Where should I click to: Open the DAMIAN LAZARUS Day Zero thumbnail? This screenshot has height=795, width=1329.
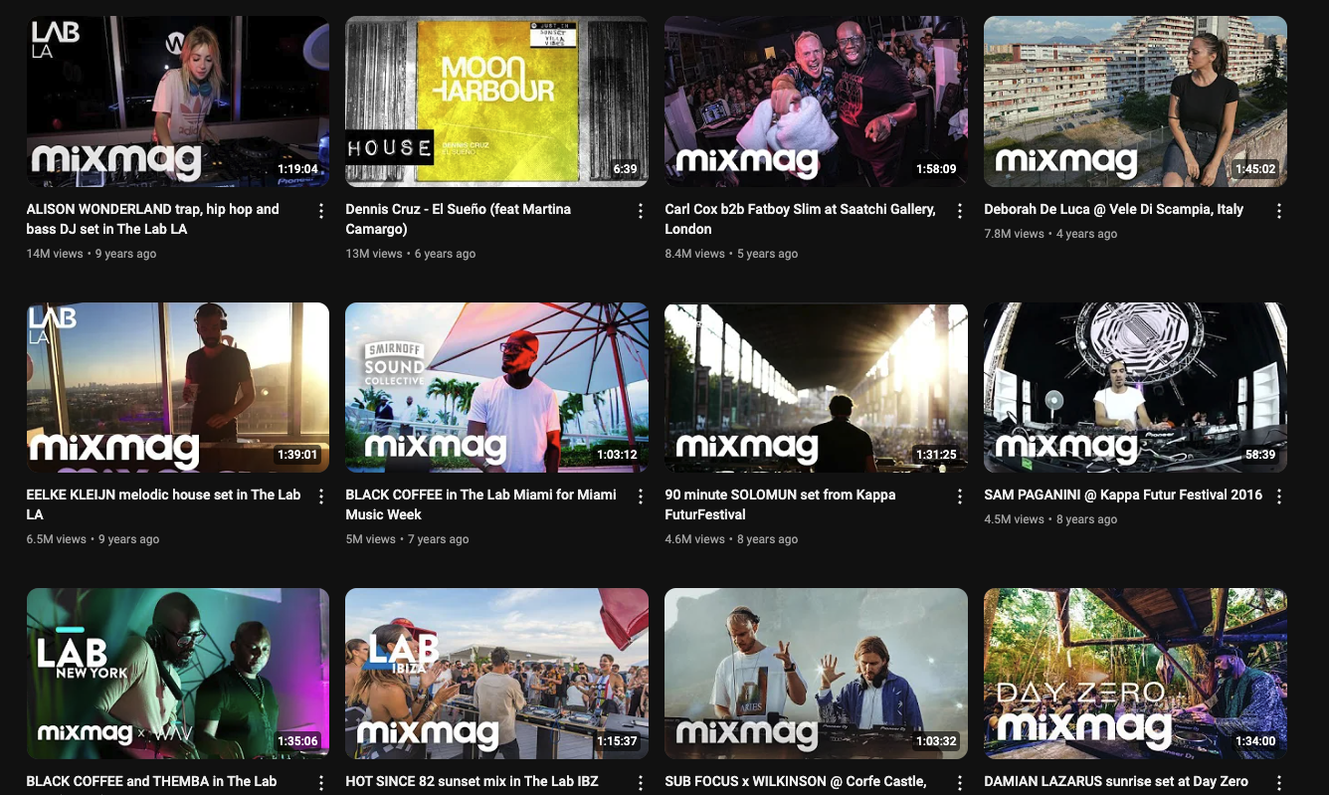[x=1135, y=674]
